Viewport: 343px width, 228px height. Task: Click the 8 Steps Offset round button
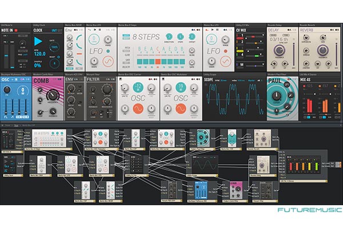click(192, 36)
